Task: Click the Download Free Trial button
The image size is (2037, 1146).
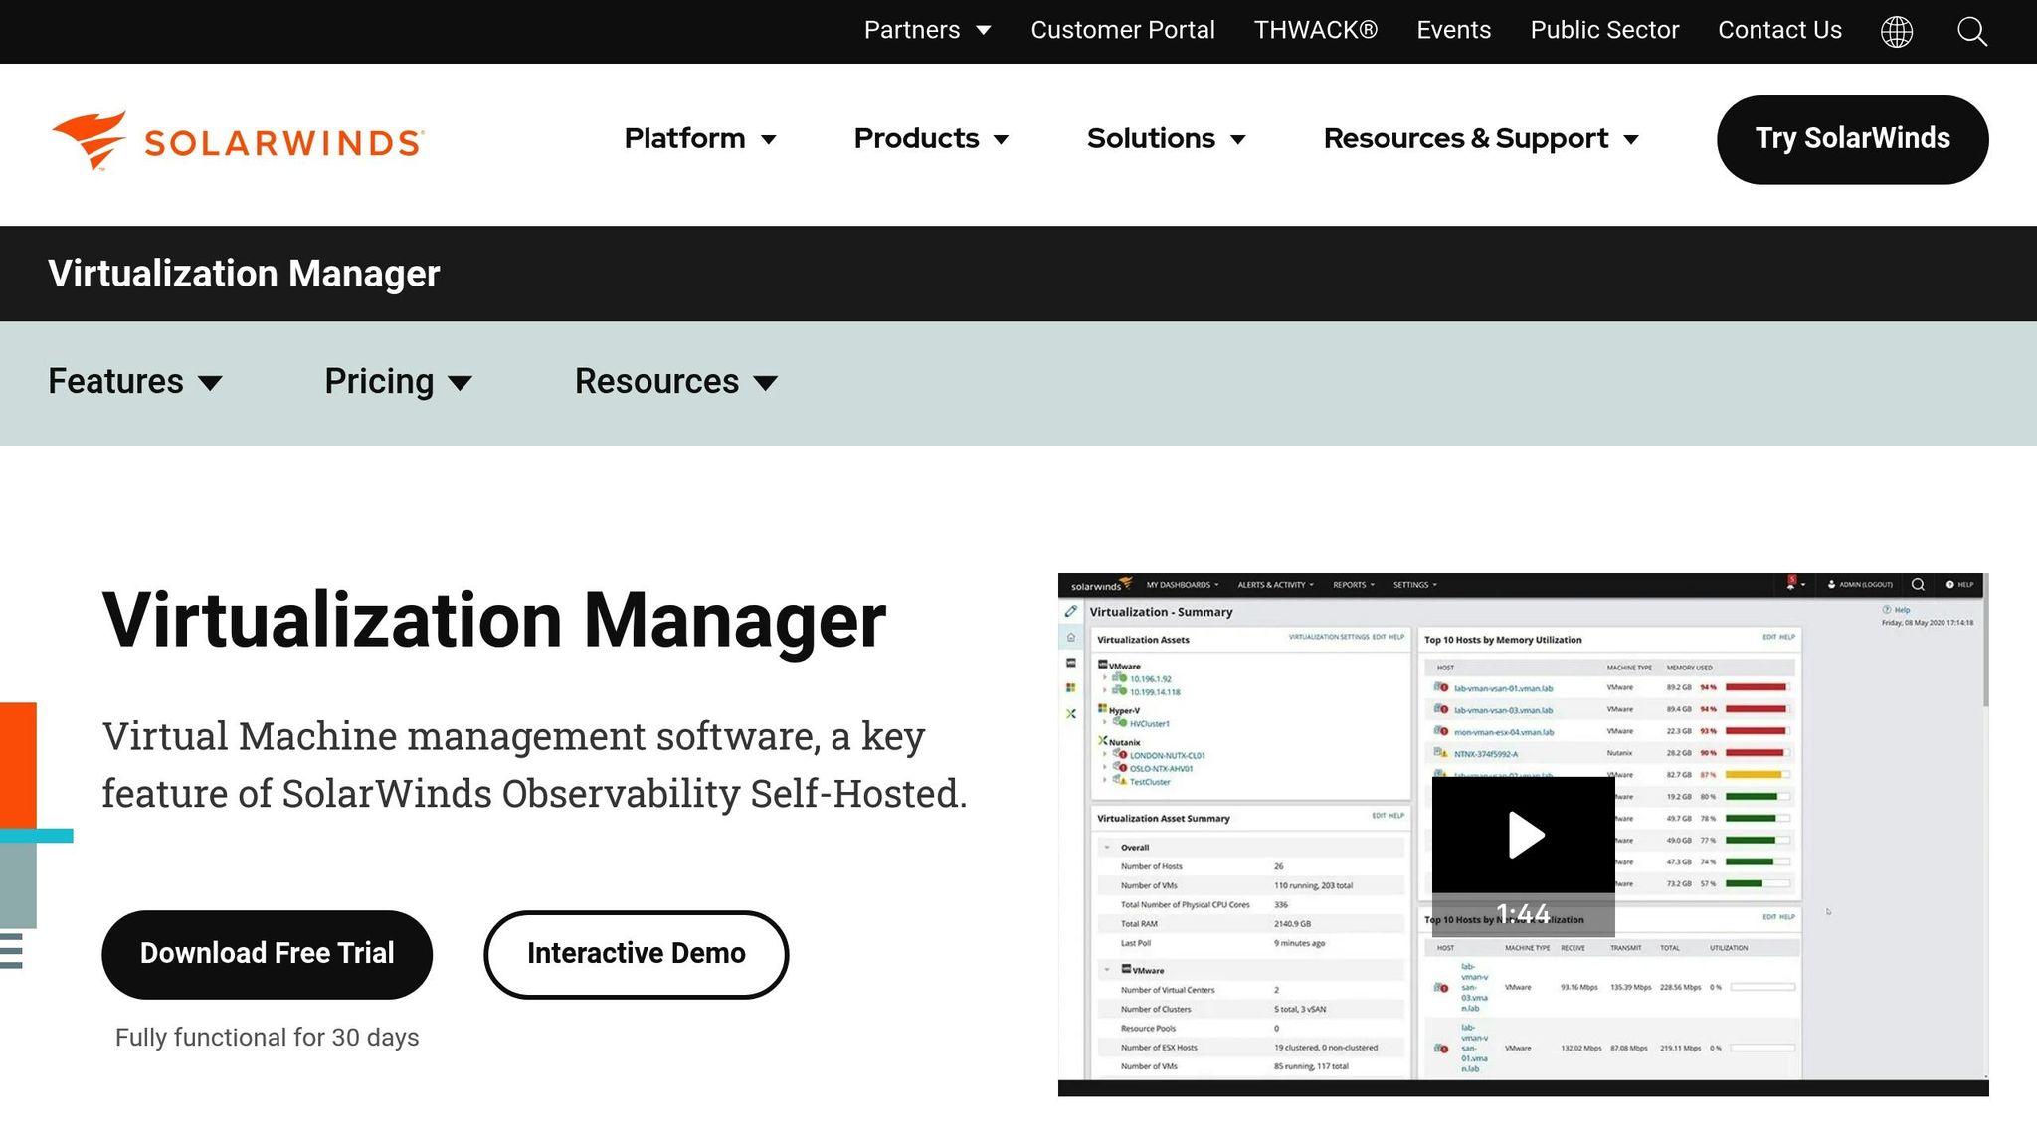Action: tap(267, 953)
